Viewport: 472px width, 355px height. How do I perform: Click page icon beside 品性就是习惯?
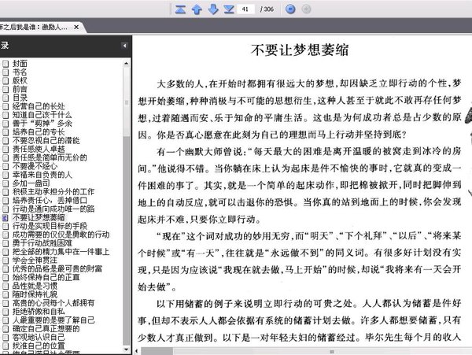(6, 286)
